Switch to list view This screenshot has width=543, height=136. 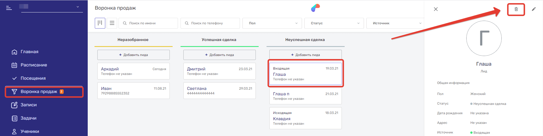click(112, 23)
